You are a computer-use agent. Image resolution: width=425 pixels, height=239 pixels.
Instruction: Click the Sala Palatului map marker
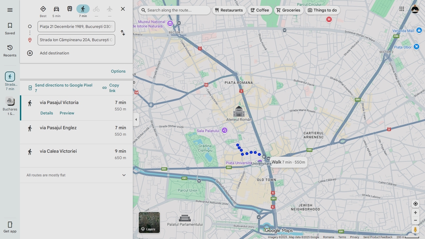[224, 131]
